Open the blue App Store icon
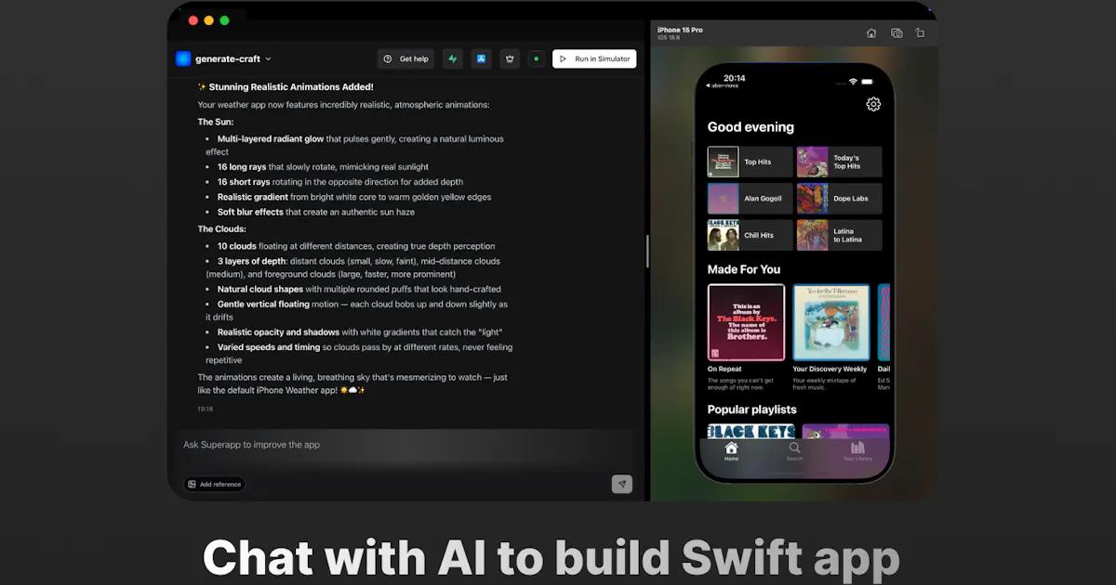 (x=481, y=58)
